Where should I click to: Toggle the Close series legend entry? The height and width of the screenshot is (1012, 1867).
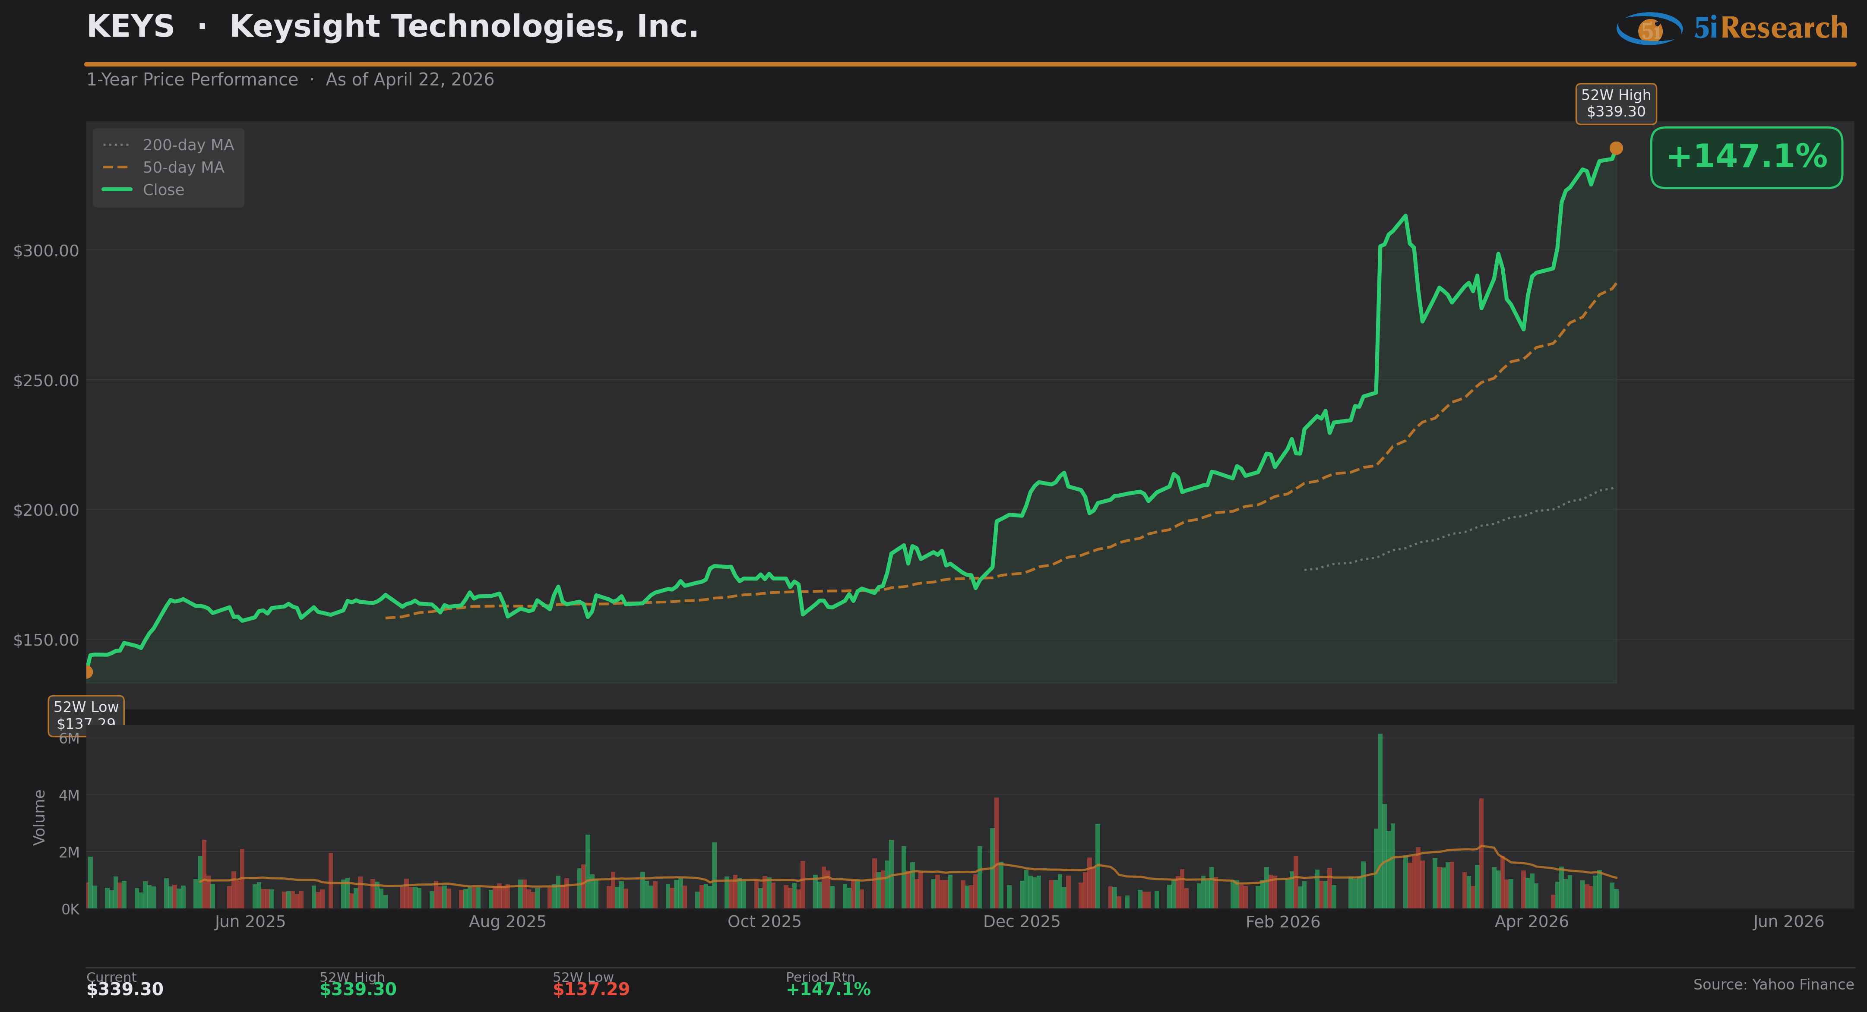163,190
